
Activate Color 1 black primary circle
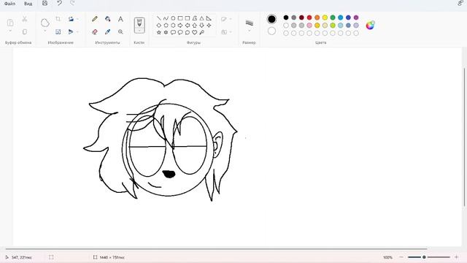coord(271,19)
